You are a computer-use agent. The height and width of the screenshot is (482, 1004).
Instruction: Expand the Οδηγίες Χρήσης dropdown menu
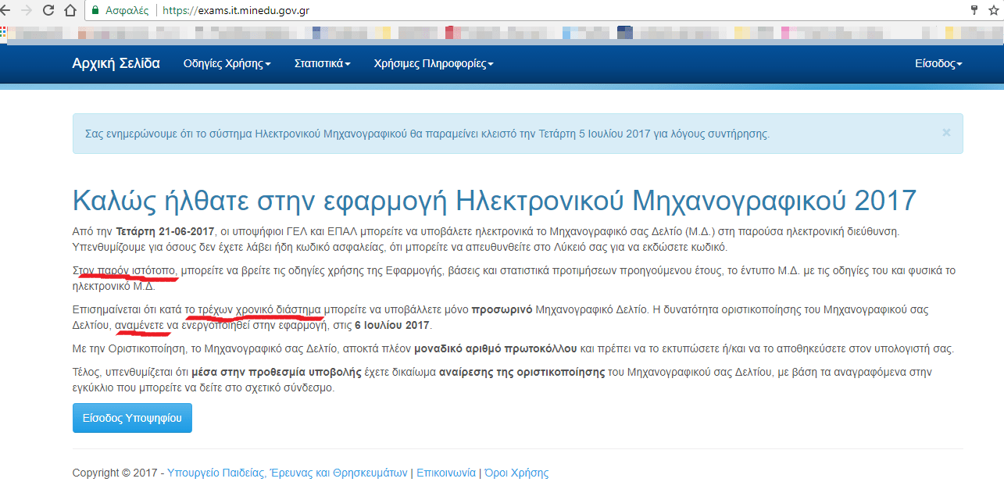[x=227, y=64]
